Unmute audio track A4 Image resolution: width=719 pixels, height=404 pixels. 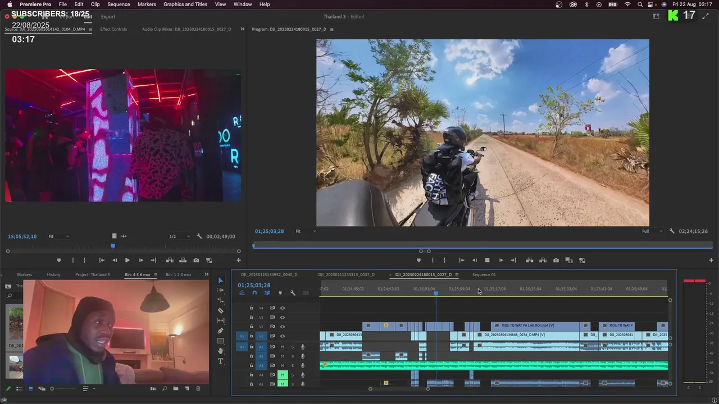(283, 375)
